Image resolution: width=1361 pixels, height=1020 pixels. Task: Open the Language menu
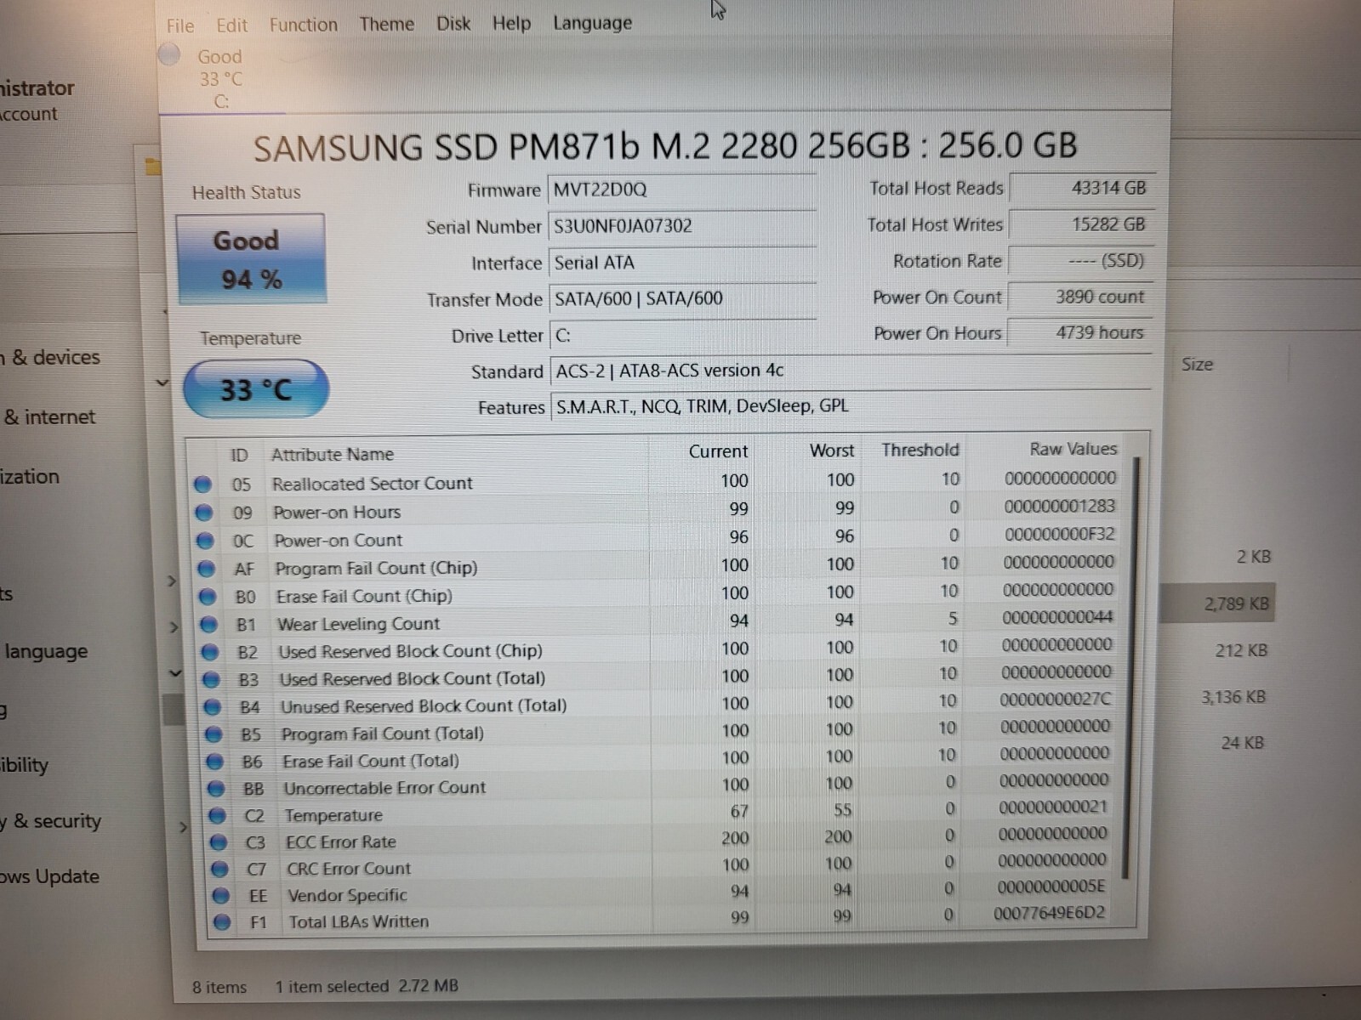pos(592,23)
